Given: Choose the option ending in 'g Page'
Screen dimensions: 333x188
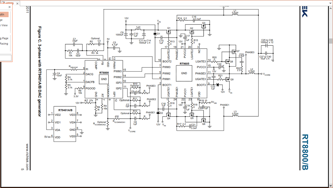Looking at the screenshot, I should point(4,38).
